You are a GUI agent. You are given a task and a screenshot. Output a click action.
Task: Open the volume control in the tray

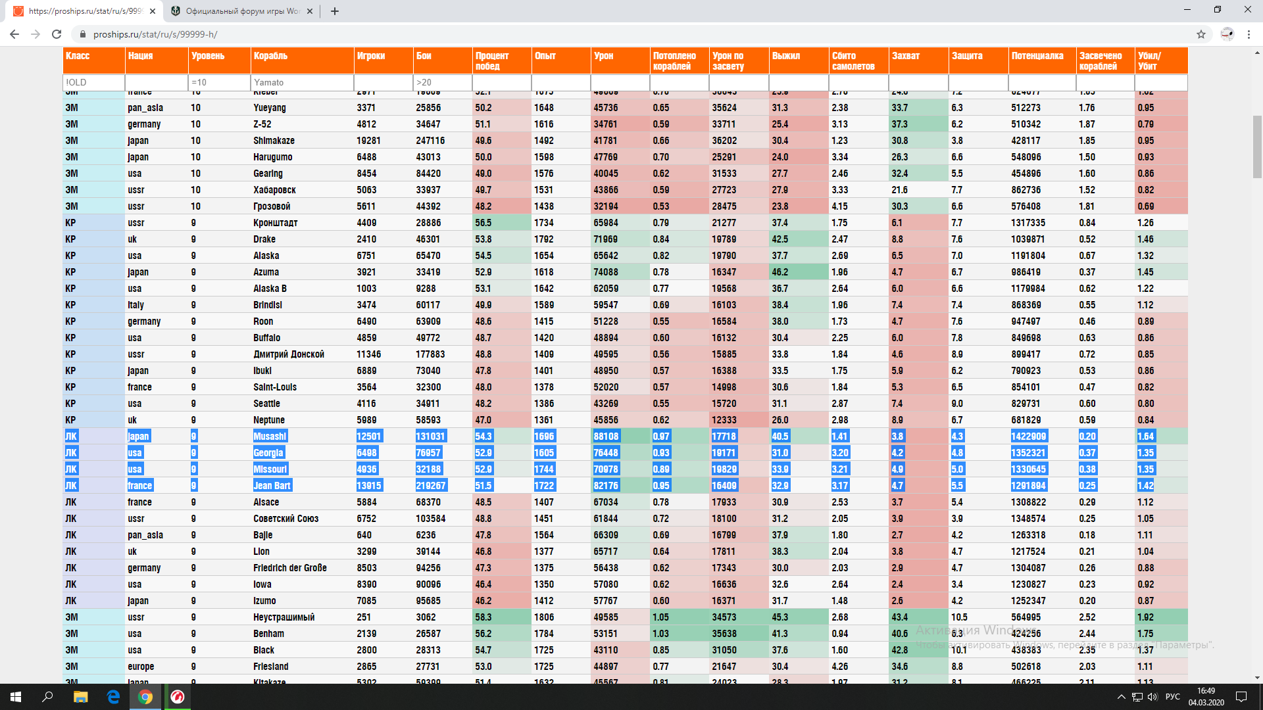[x=1152, y=697]
